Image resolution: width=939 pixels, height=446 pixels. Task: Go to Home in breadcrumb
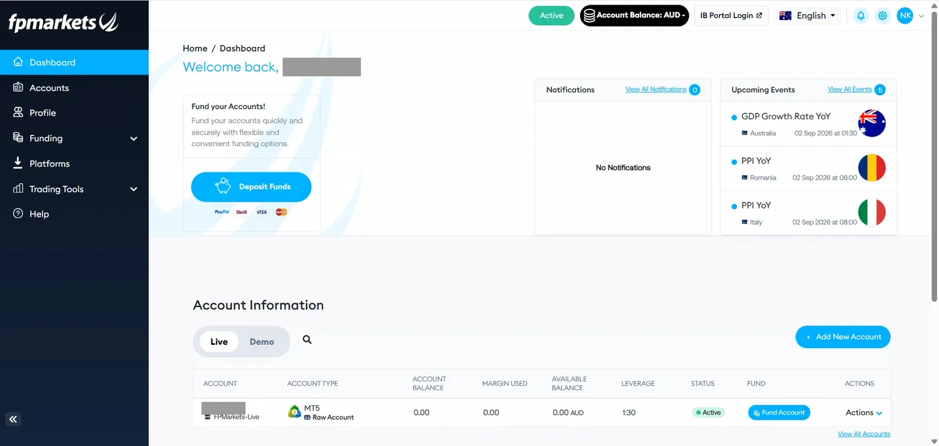(195, 48)
